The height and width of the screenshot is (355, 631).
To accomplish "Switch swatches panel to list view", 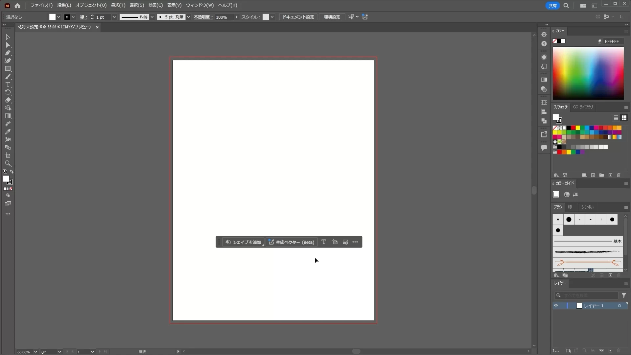I will tap(616, 118).
